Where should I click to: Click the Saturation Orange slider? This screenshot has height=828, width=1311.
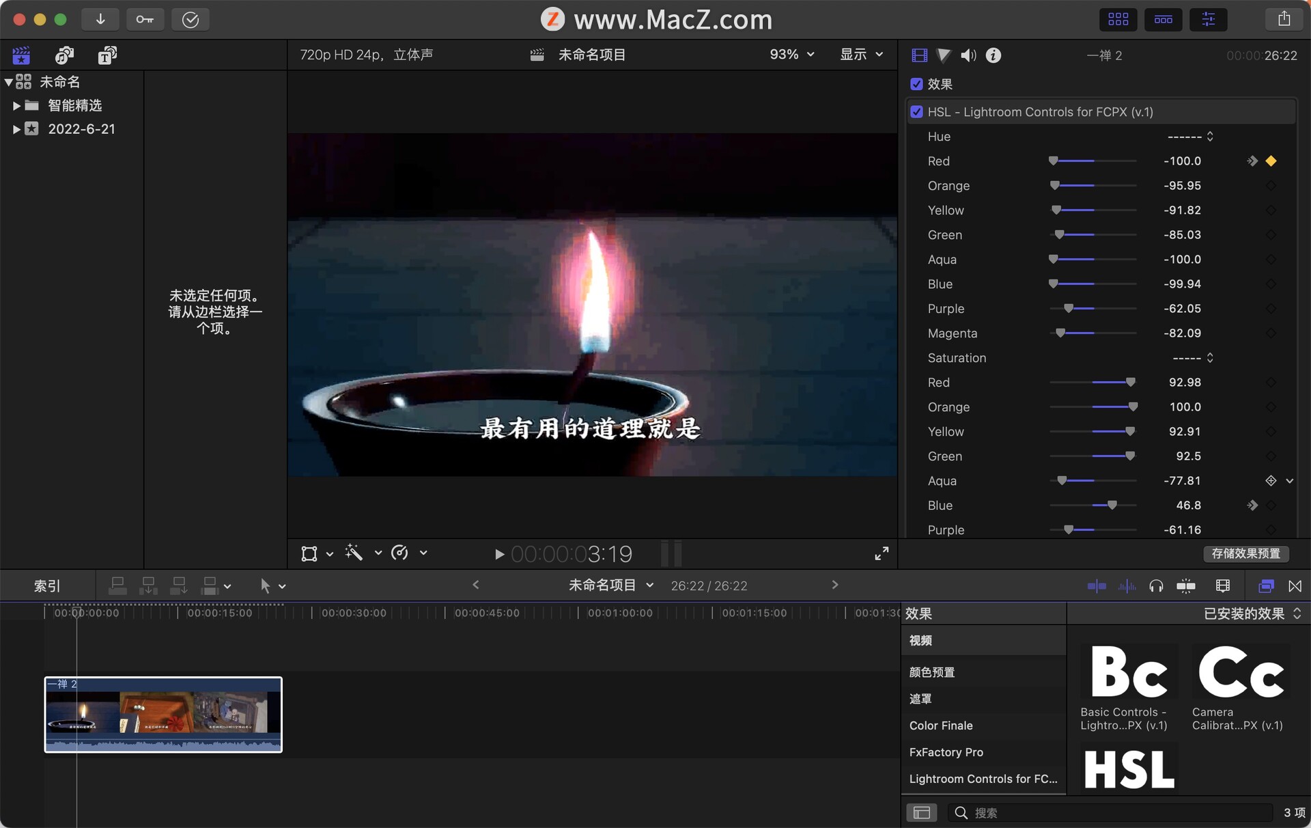tap(1093, 407)
